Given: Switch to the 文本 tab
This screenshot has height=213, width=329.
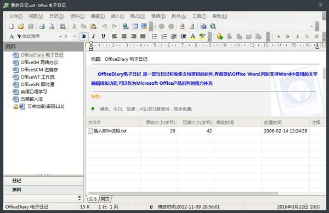Looking at the screenshot, I should pos(93,199).
